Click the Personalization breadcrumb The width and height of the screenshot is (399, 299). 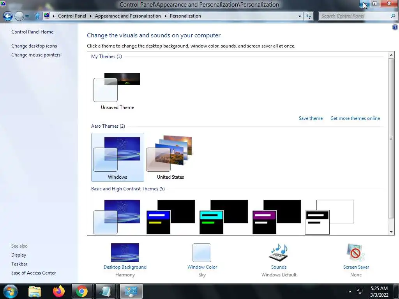tap(185, 16)
